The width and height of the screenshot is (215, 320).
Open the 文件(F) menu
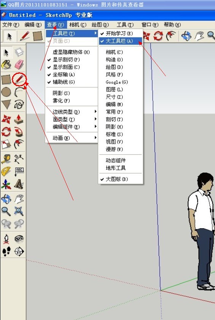point(11,25)
